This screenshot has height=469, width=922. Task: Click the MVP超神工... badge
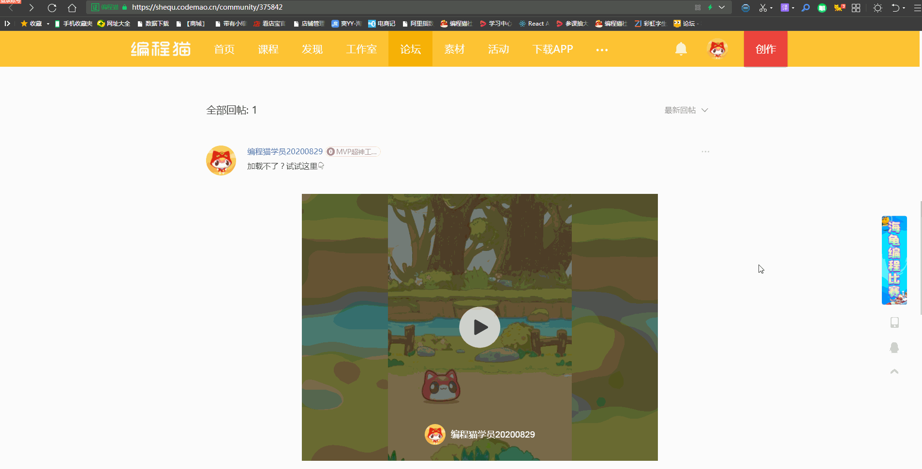[353, 152]
